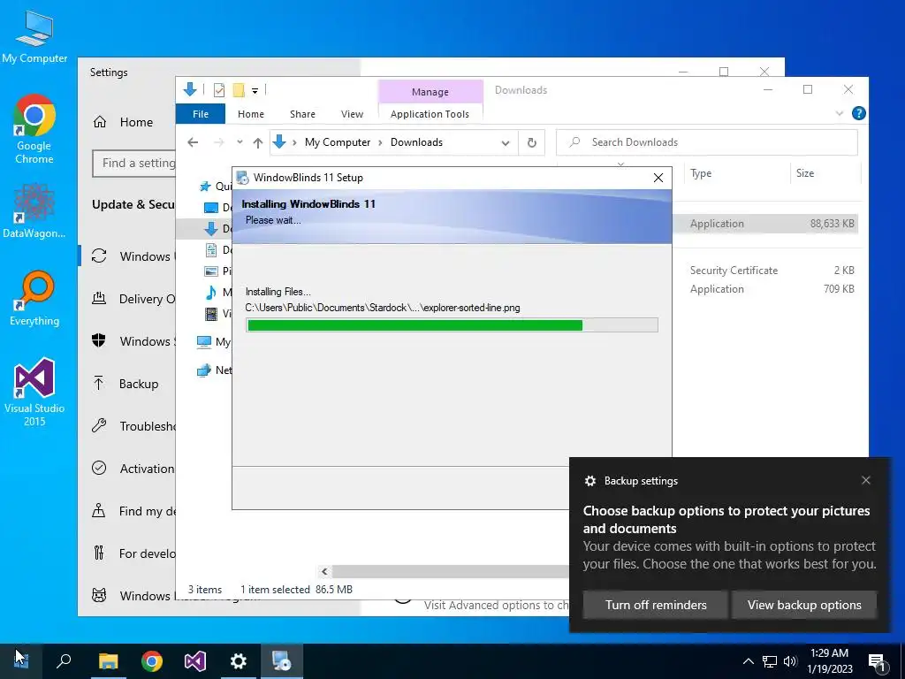This screenshot has height=679, width=905.
Task: Select the 88,633 KB Application row
Action: (764, 224)
